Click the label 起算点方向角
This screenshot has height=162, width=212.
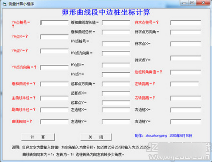pos(83,84)
